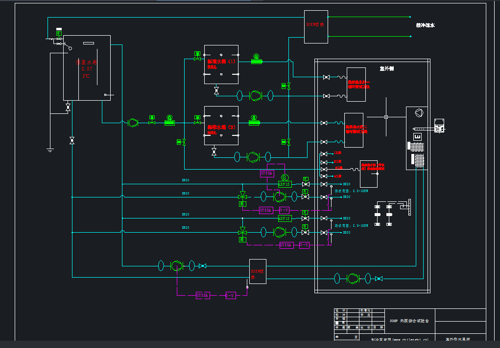This screenshot has height=348, width=500.
Task: Pick the float valve inside the constant-temperature tank
Action: 68,46
